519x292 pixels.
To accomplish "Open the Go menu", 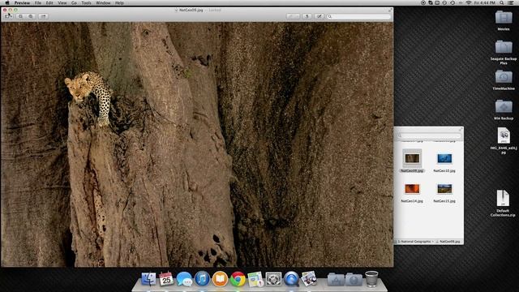I will [74, 2].
